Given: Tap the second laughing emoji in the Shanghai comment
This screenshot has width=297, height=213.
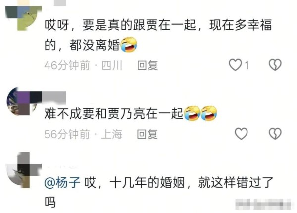Looking at the screenshot, I should (209, 113).
